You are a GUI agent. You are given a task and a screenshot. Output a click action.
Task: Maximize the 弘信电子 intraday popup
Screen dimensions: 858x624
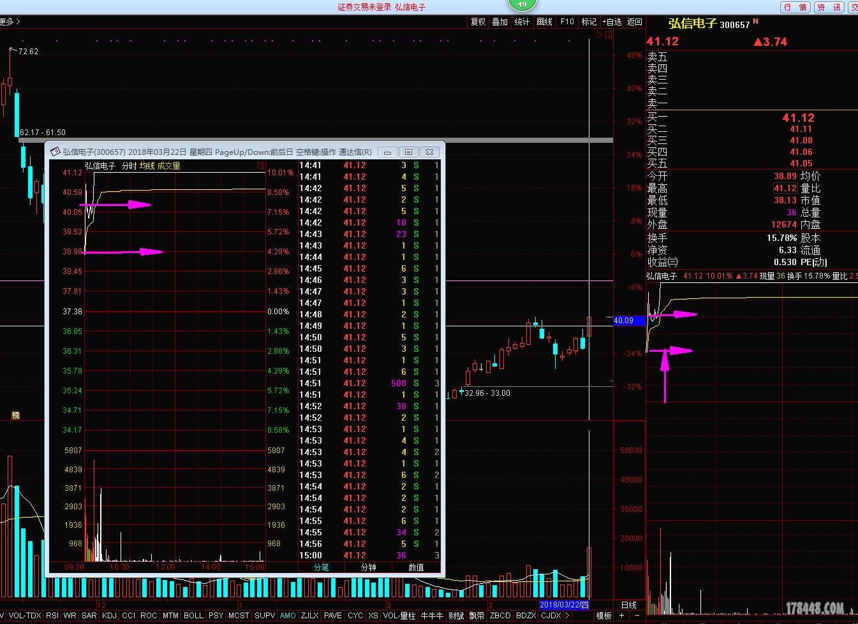[x=408, y=152]
